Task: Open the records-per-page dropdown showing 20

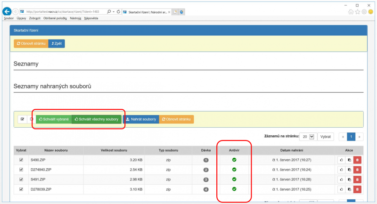Action: 307,137
